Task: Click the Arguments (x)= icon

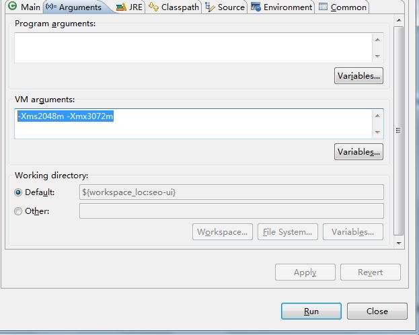Action: tap(50, 7)
